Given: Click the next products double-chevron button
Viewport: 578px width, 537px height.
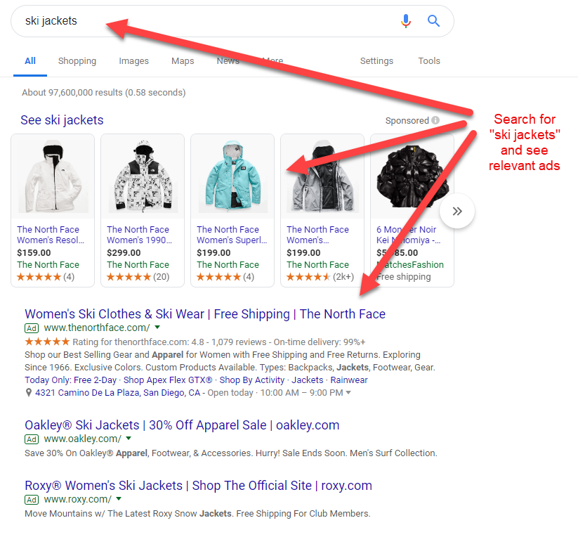Looking at the screenshot, I should [457, 211].
